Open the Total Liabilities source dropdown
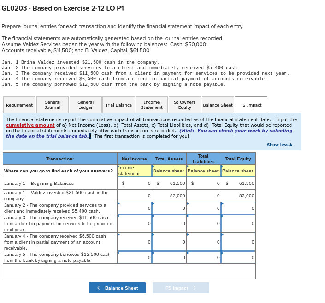 [204, 171]
